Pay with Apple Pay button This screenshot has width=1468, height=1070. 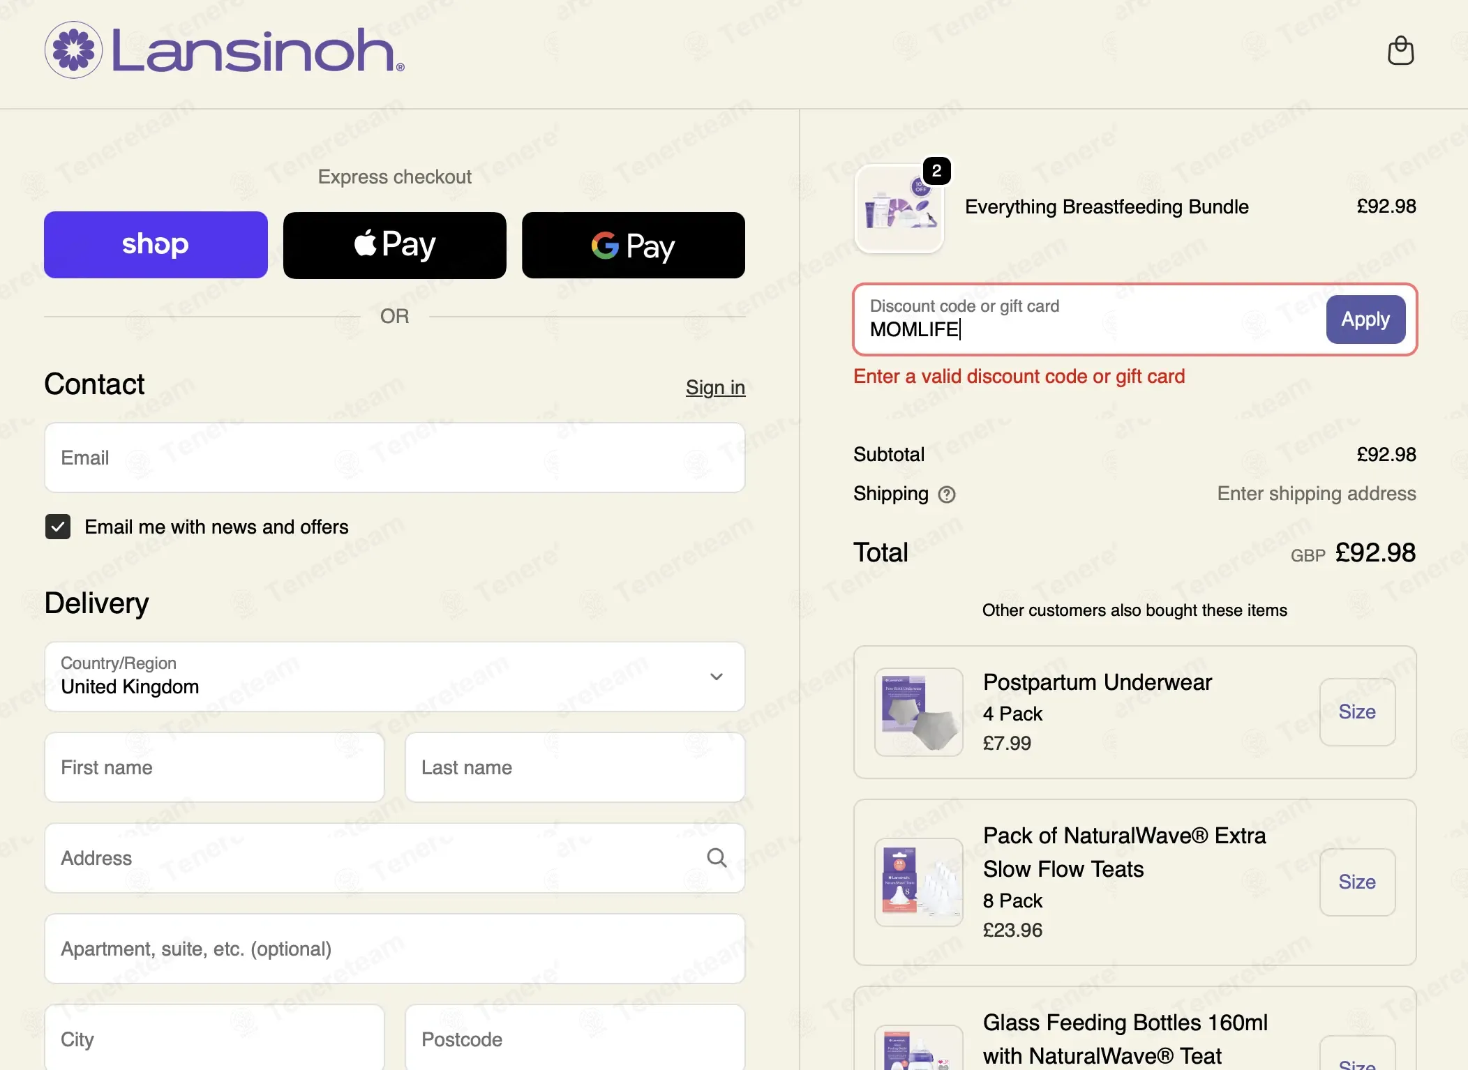(x=395, y=245)
